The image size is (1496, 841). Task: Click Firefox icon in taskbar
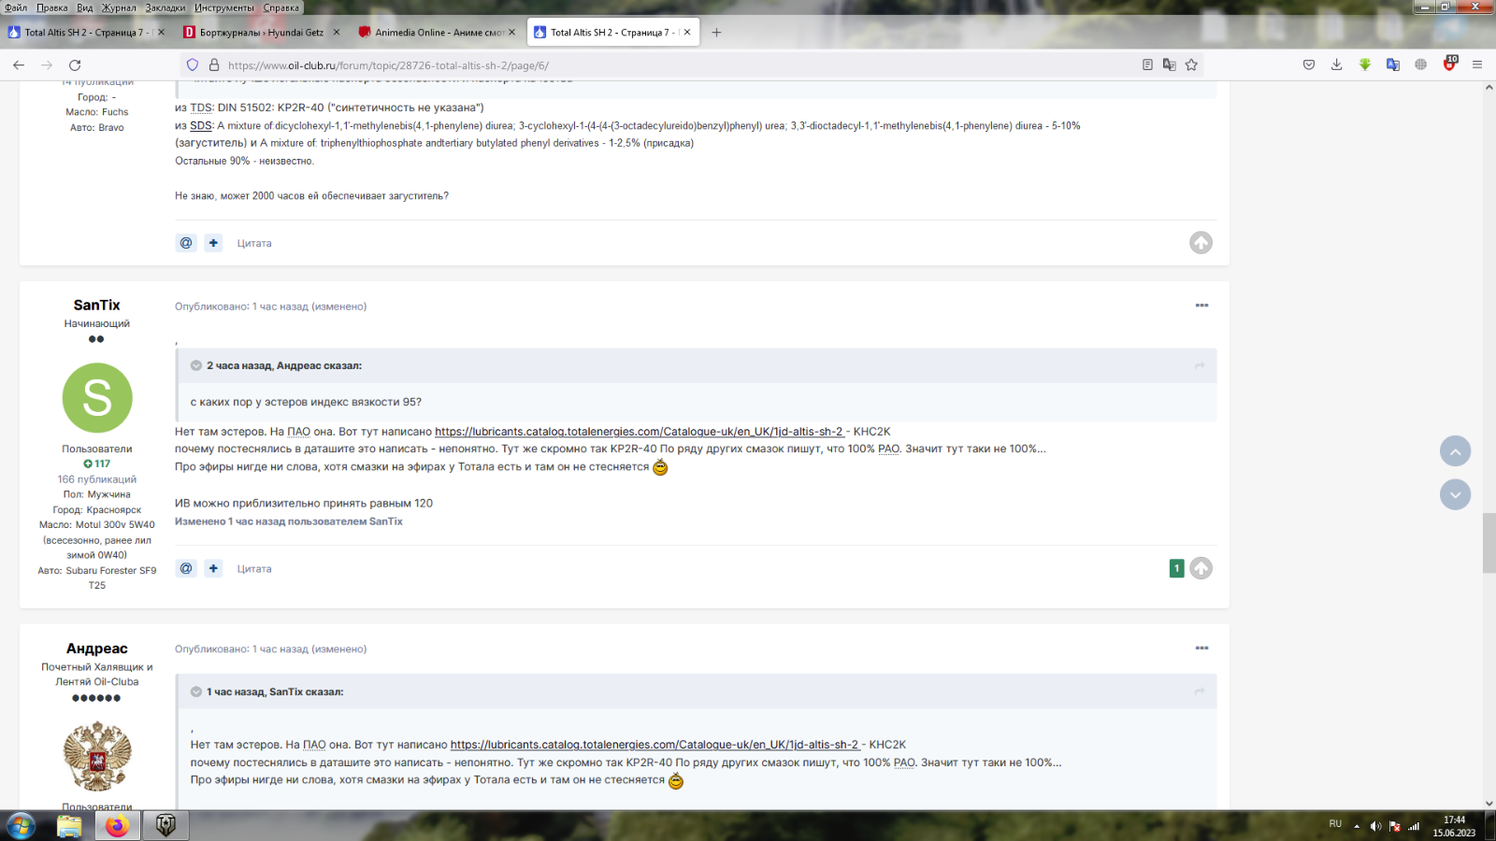click(x=117, y=826)
